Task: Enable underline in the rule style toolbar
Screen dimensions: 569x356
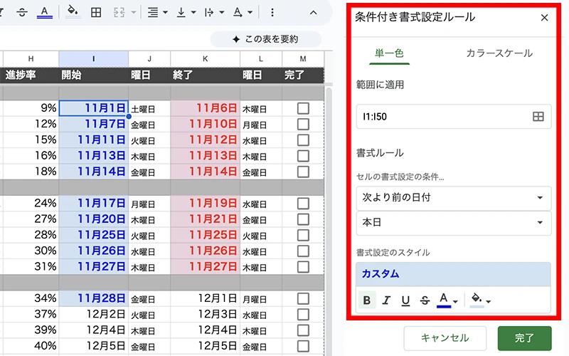Action: pos(405,300)
